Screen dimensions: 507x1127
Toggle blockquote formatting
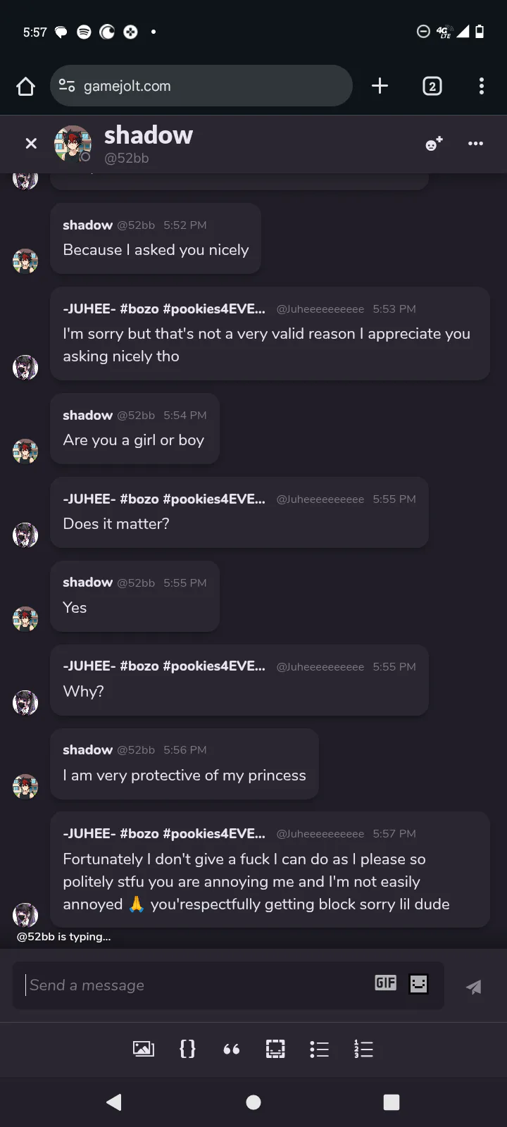pos(232,1049)
